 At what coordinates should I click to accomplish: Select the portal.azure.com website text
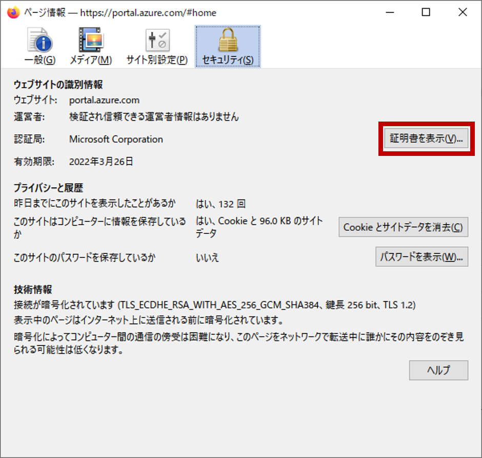pos(104,100)
